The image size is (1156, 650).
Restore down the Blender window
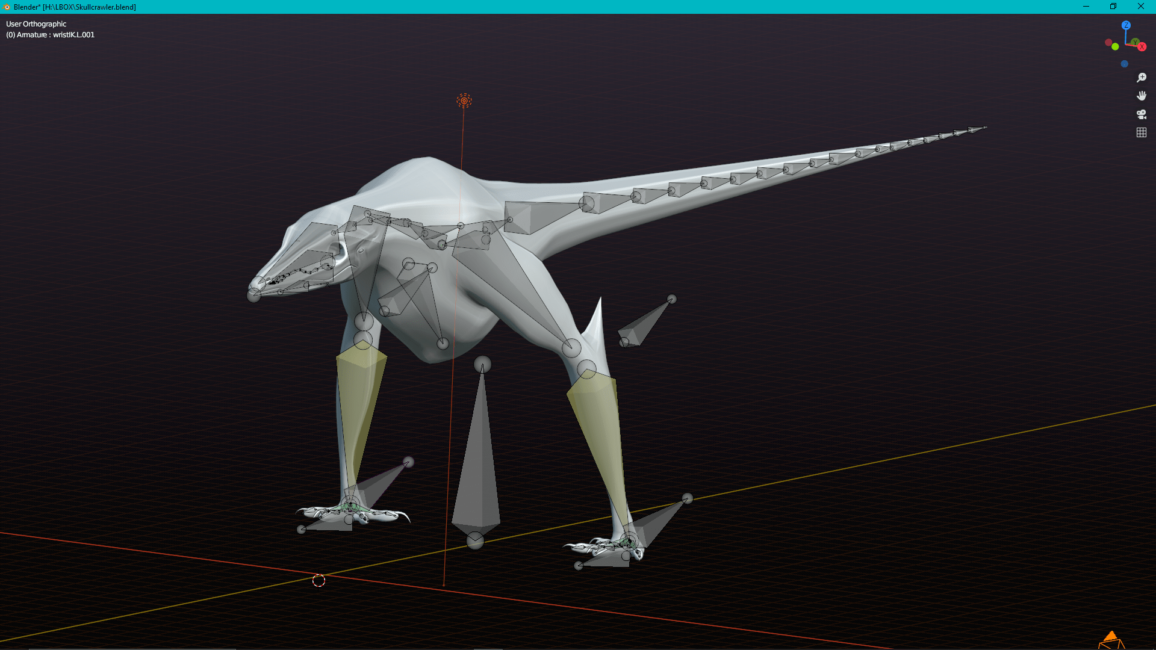tap(1113, 7)
